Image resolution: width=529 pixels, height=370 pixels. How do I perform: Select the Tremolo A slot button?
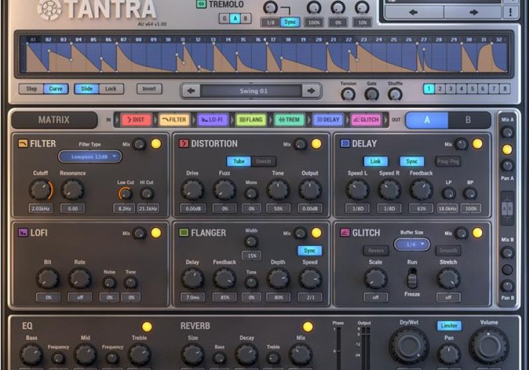coord(235,18)
